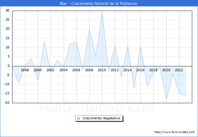Click the 5 y-axis label

point(9,57)
